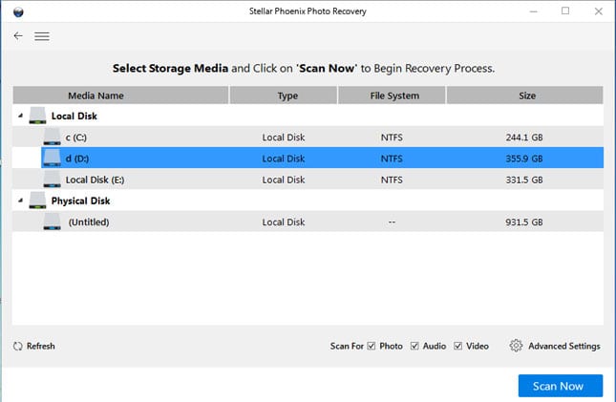Image resolution: width=616 pixels, height=402 pixels.
Task: Toggle the Audio checkbox
Action: [x=414, y=346]
